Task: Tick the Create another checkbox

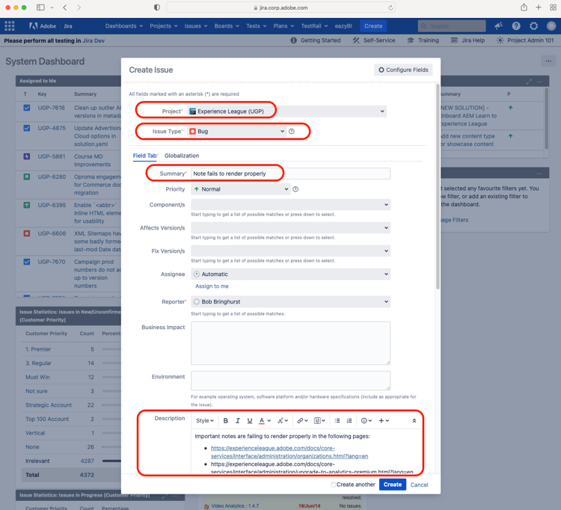Action: click(334, 485)
